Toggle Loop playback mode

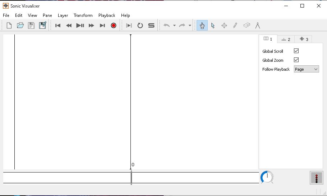(140, 25)
